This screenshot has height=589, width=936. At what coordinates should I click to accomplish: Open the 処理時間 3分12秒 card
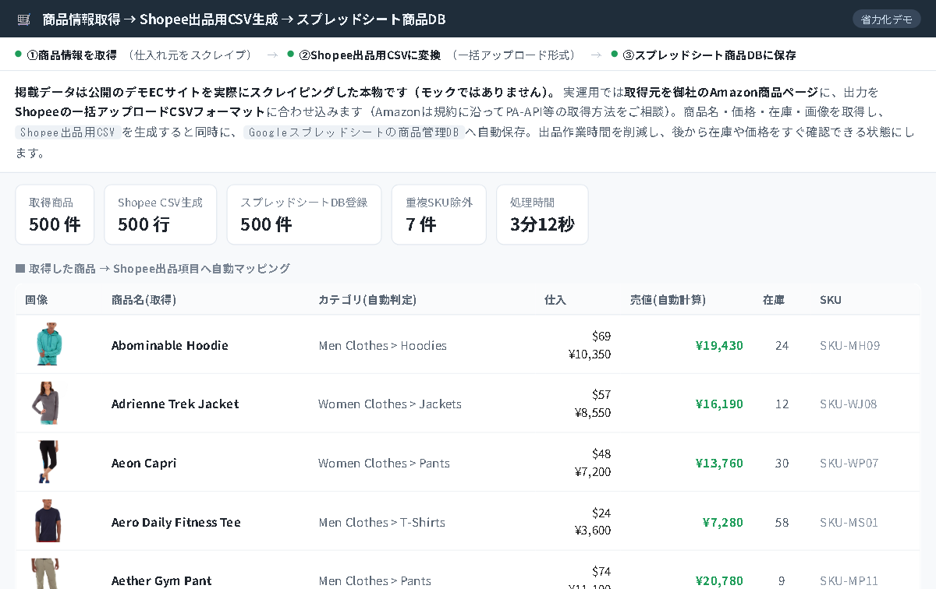(542, 214)
